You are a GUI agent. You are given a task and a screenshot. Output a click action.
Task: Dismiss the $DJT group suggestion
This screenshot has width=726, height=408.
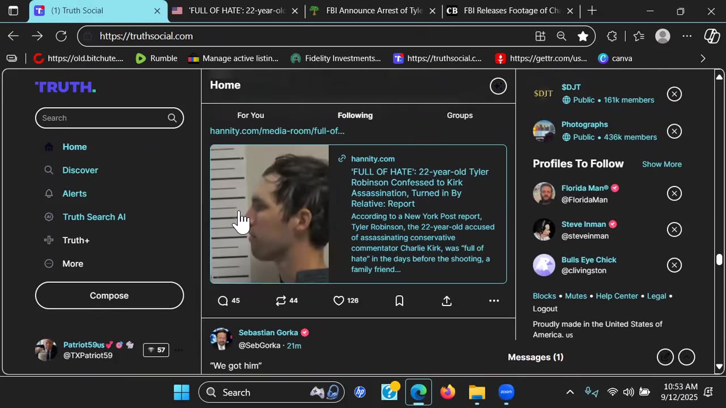pos(674,94)
